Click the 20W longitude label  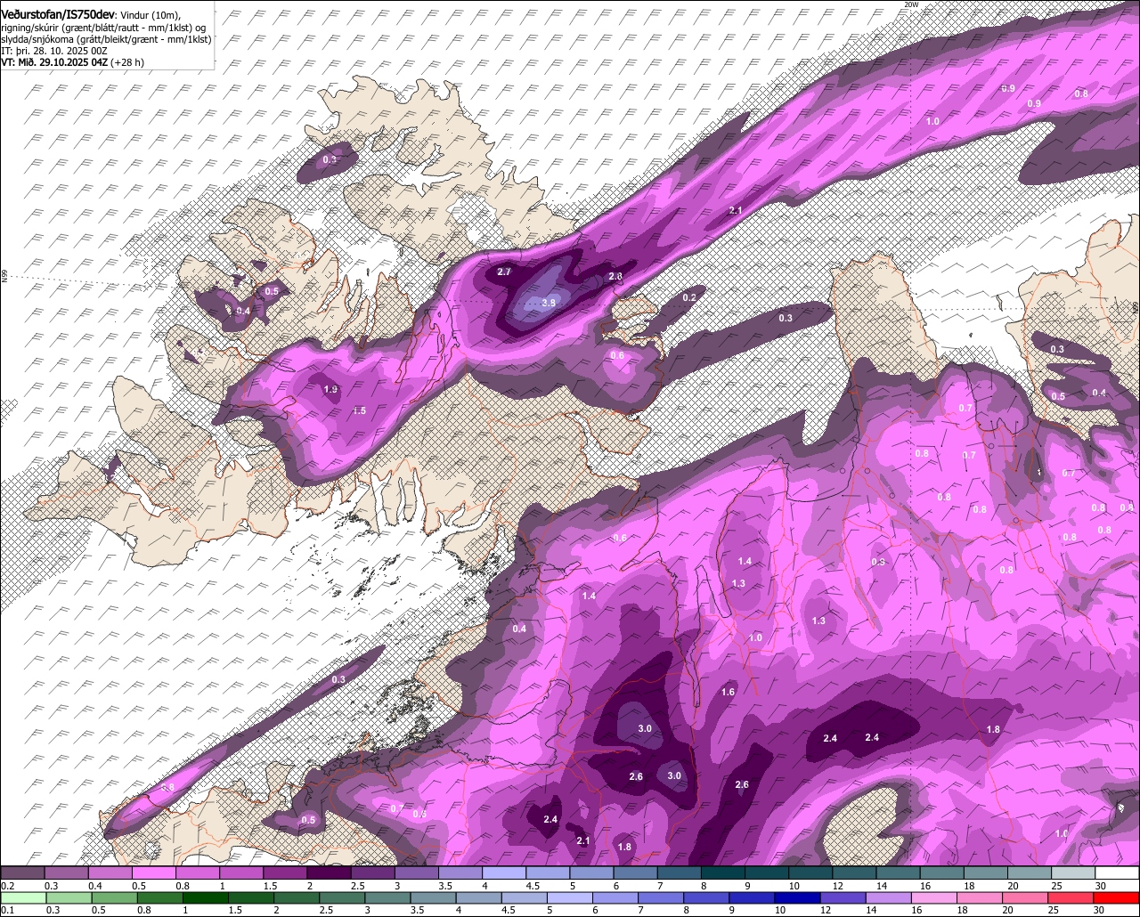click(910, 4)
